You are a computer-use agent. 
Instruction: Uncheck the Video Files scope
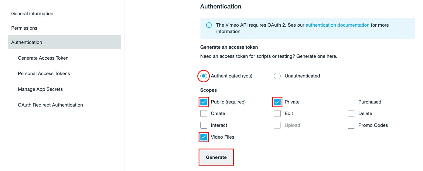[204, 137]
